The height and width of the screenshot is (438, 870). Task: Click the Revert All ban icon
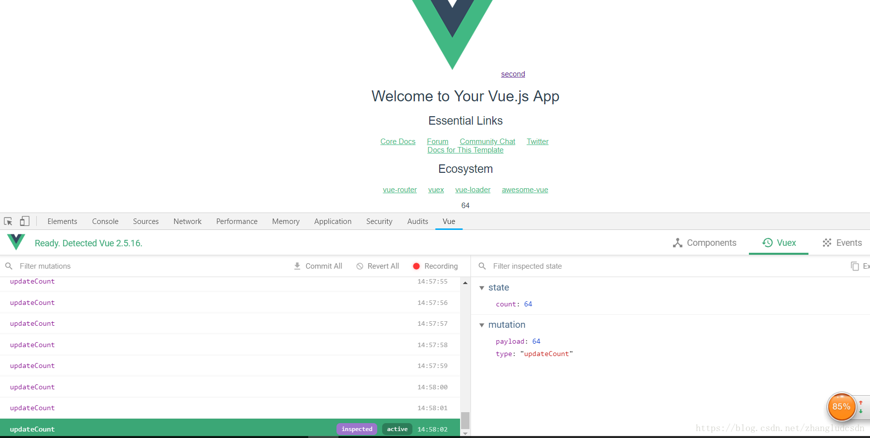[x=360, y=266]
